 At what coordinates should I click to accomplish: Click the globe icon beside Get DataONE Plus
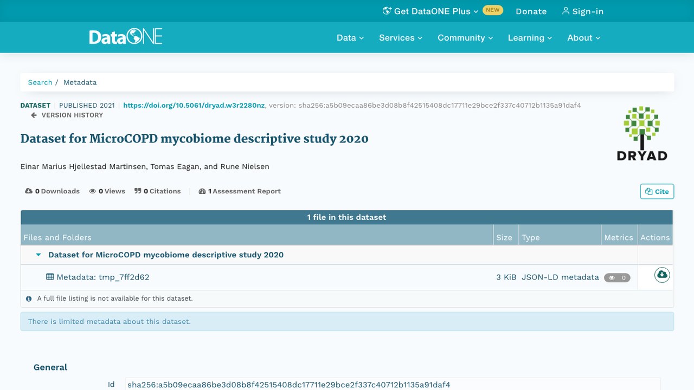[387, 11]
